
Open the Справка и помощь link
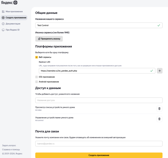pos(11,149)
